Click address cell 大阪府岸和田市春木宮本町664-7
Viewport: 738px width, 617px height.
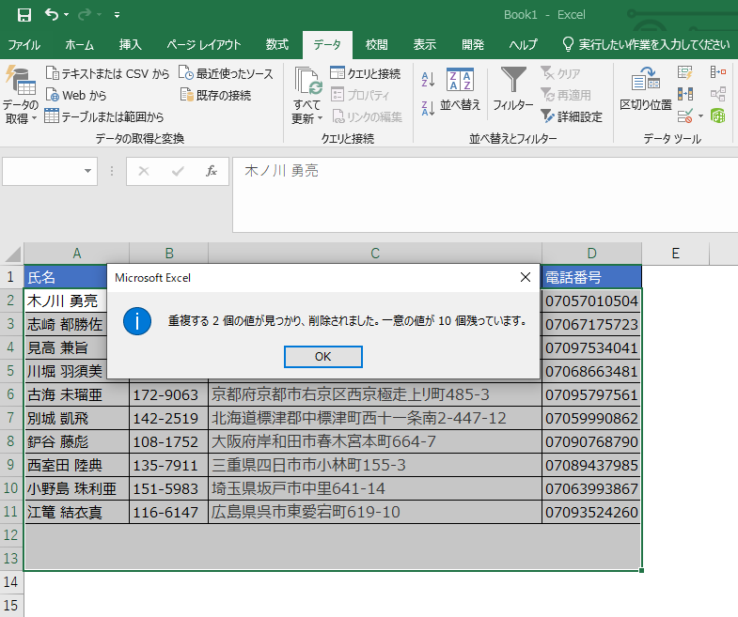[375, 441]
